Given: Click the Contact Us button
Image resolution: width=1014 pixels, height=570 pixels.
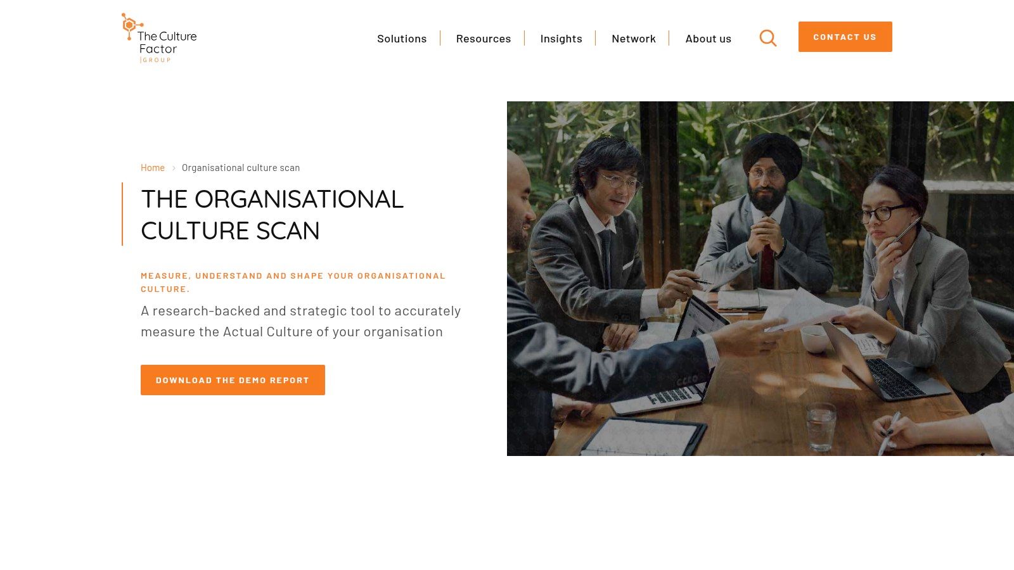Looking at the screenshot, I should pos(845,37).
